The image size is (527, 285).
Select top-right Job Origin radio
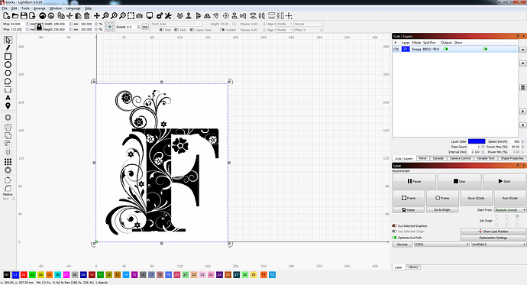point(517,216)
